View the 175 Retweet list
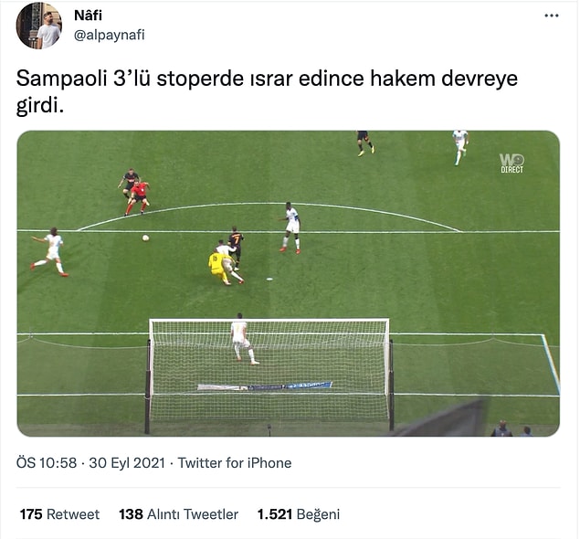 [x=59, y=514]
